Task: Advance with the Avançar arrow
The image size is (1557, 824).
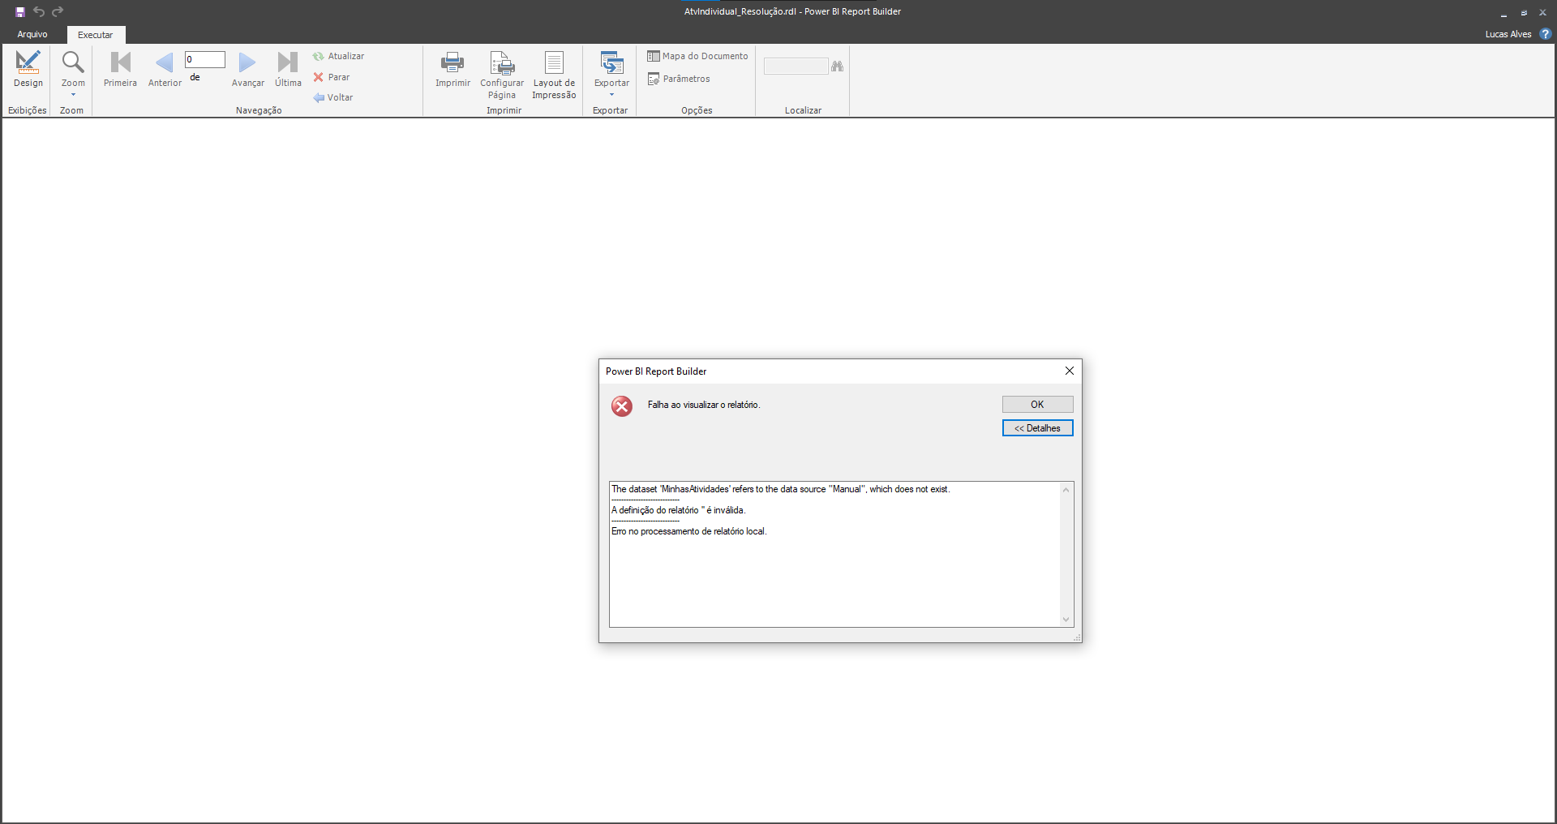Action: 247,70
